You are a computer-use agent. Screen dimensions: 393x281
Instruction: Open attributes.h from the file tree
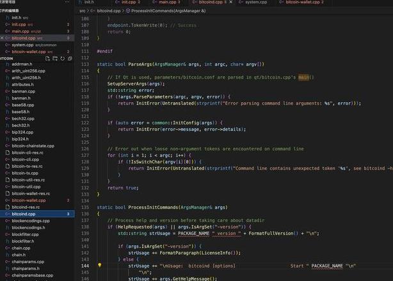(x=37, y=84)
